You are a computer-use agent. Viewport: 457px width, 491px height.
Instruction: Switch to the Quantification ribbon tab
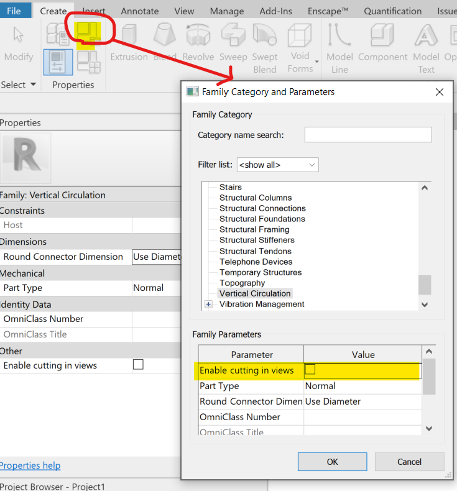392,11
